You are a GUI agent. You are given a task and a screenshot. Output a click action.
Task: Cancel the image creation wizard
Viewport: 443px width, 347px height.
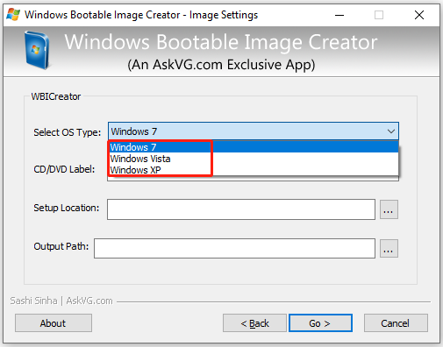pyautogui.click(x=396, y=323)
